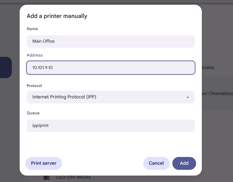The height and width of the screenshot is (182, 233).
Task: Open the Print server option
Action: (x=44, y=163)
